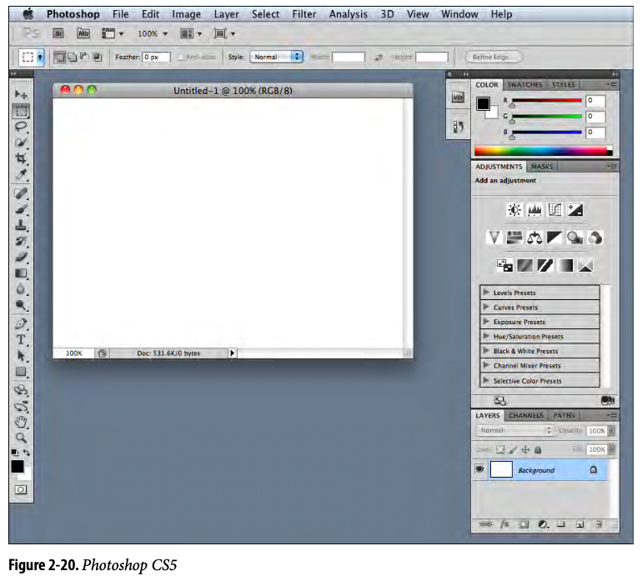Choose Intersect with selection mode
Viewport: 642px width, 576px height.
tap(97, 57)
